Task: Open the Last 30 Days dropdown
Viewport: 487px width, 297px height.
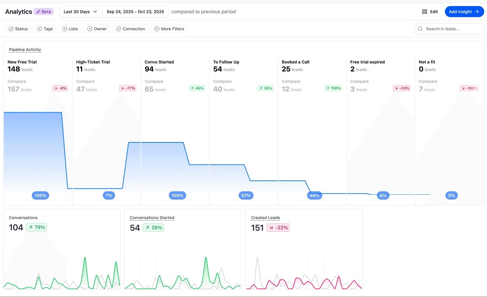Action: tap(81, 12)
